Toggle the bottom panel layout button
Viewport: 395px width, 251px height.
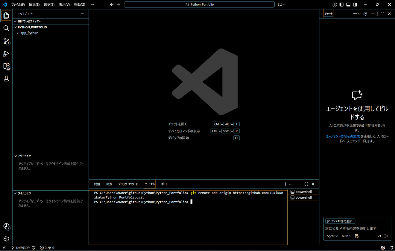(x=348, y=4)
